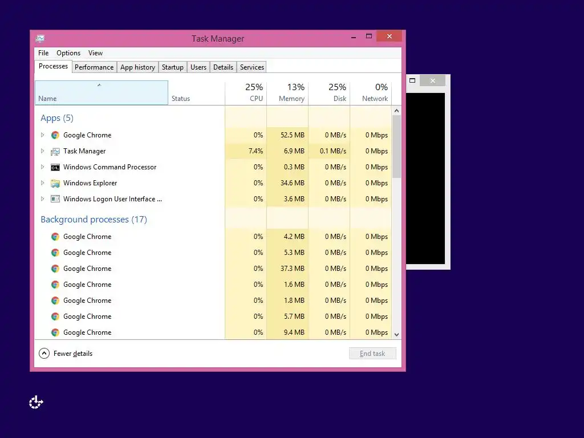Click Chrome icon in the 5.3 MB row
The image size is (584, 438).
click(55, 253)
